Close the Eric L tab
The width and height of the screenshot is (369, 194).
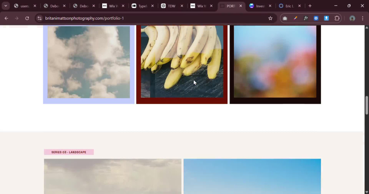click(x=300, y=6)
